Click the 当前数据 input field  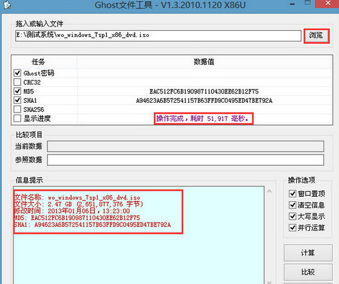tap(185, 147)
